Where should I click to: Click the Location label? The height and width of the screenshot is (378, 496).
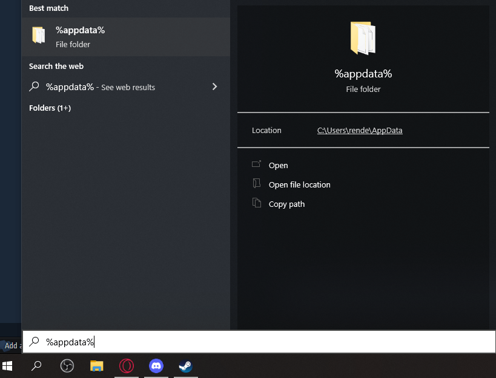[266, 131]
